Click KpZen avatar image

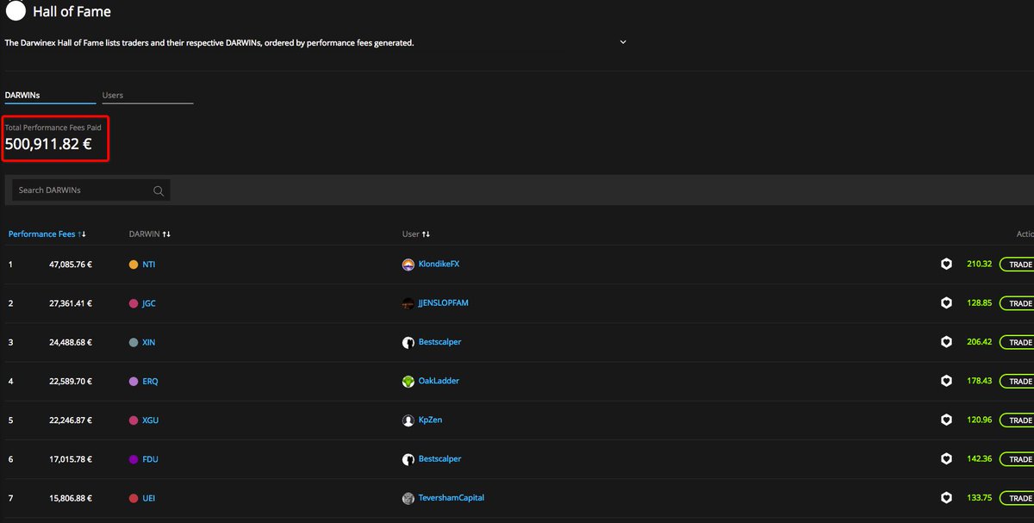(408, 420)
